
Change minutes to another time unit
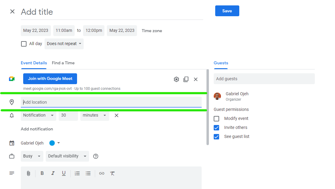point(95,115)
